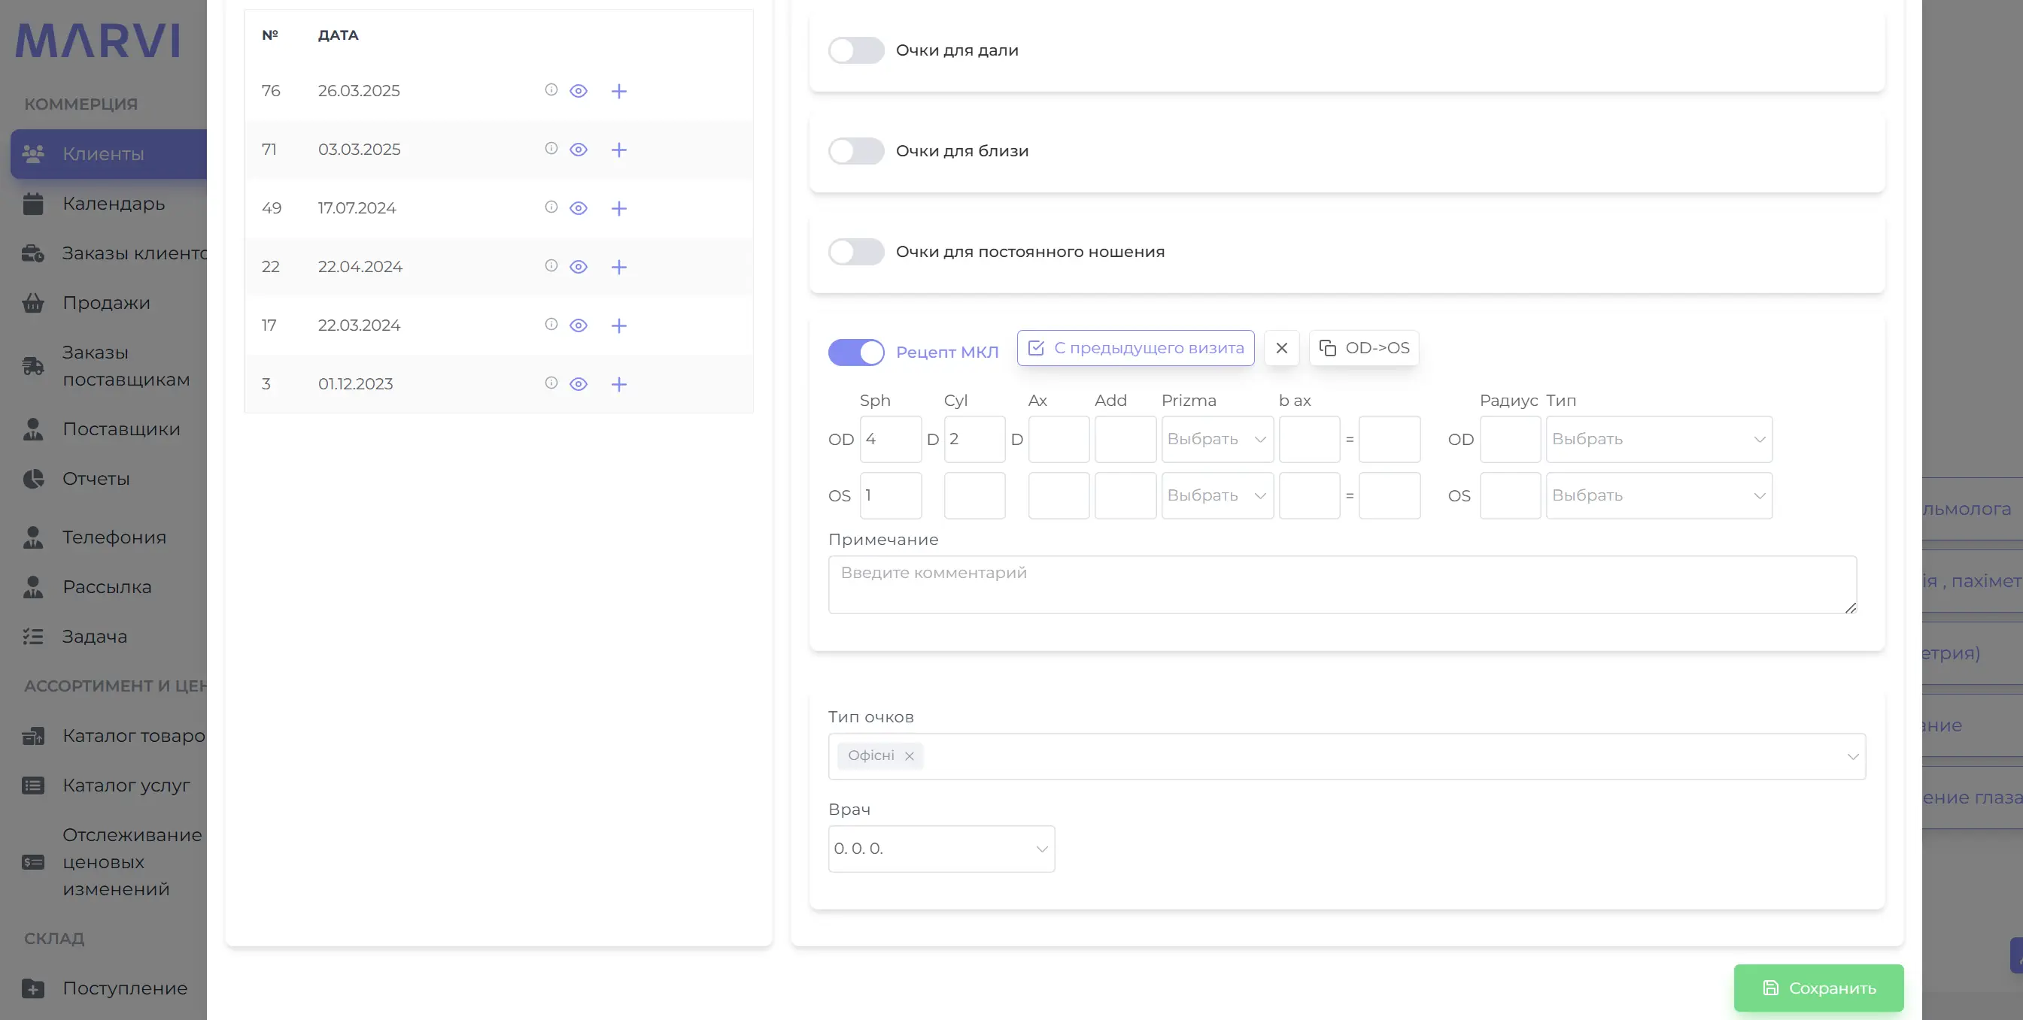
Task: Click the OS Cyl input field
Action: 974,496
